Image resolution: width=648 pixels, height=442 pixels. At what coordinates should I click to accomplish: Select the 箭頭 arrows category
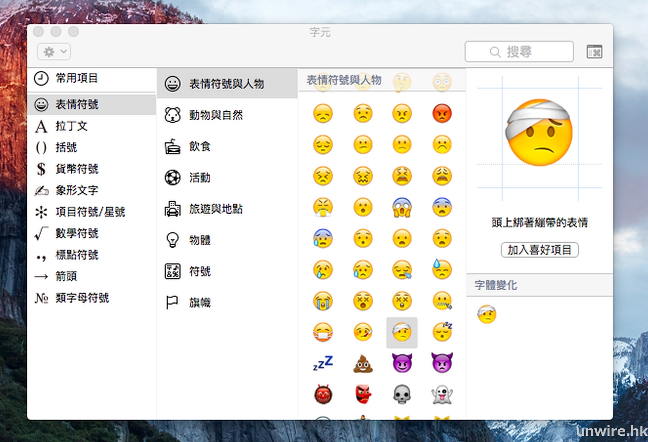point(66,276)
